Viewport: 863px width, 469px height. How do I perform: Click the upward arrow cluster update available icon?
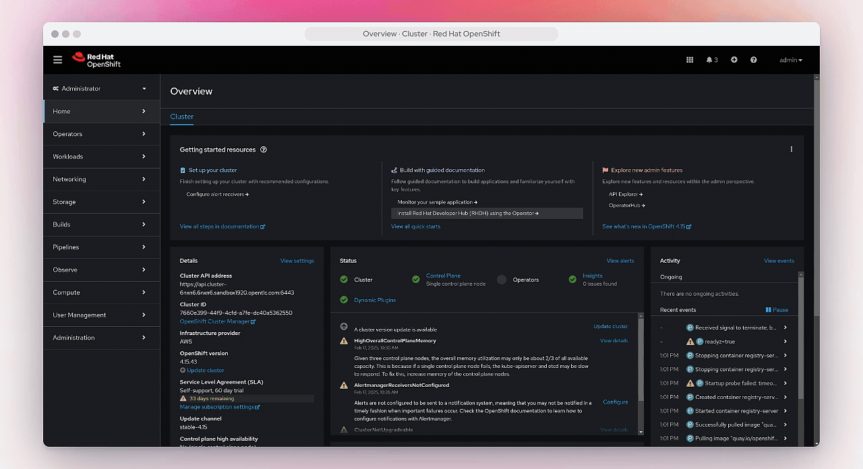pyautogui.click(x=344, y=327)
